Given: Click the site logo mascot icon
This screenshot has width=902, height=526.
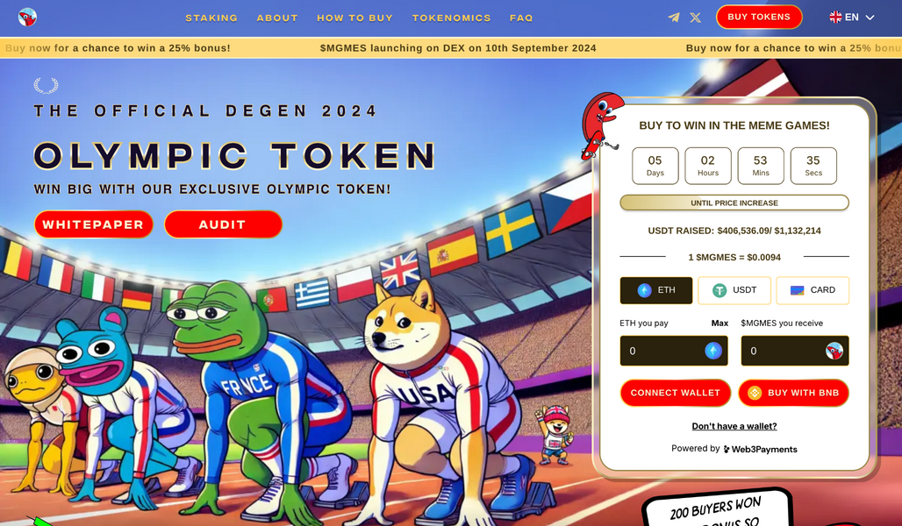Looking at the screenshot, I should click(27, 18).
